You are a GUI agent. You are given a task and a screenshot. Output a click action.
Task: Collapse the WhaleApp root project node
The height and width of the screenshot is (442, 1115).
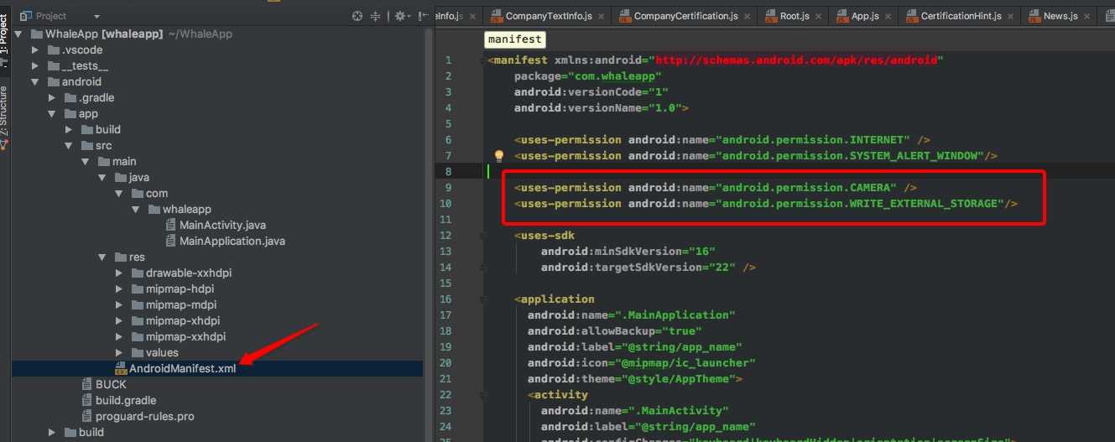pyautogui.click(x=18, y=34)
